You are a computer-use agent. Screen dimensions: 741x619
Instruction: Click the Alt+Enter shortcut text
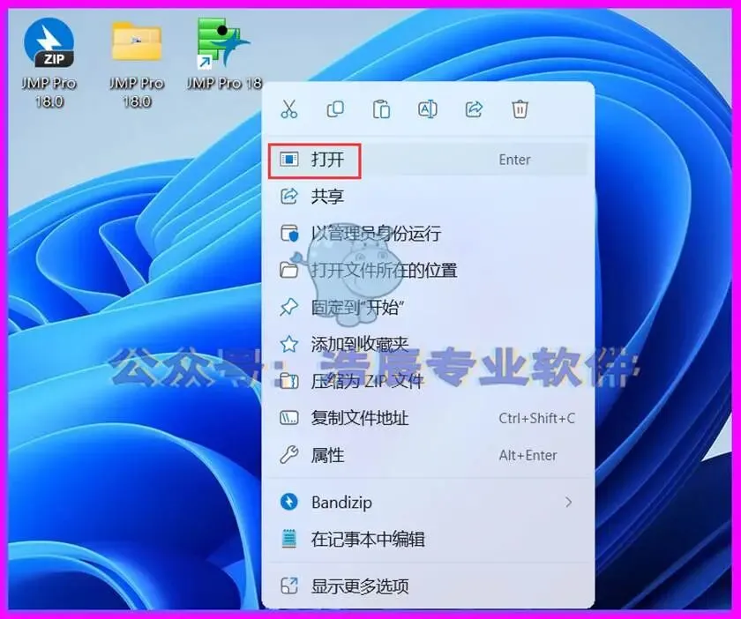pos(528,455)
